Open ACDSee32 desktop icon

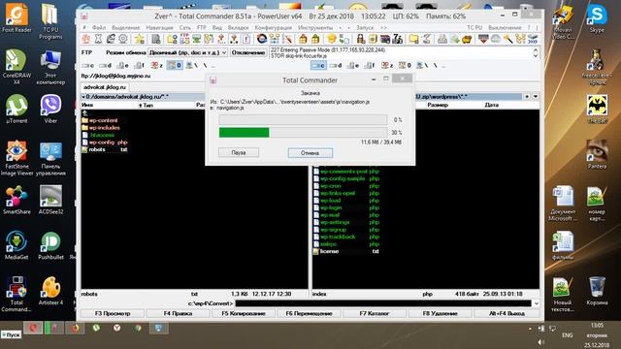(x=50, y=200)
